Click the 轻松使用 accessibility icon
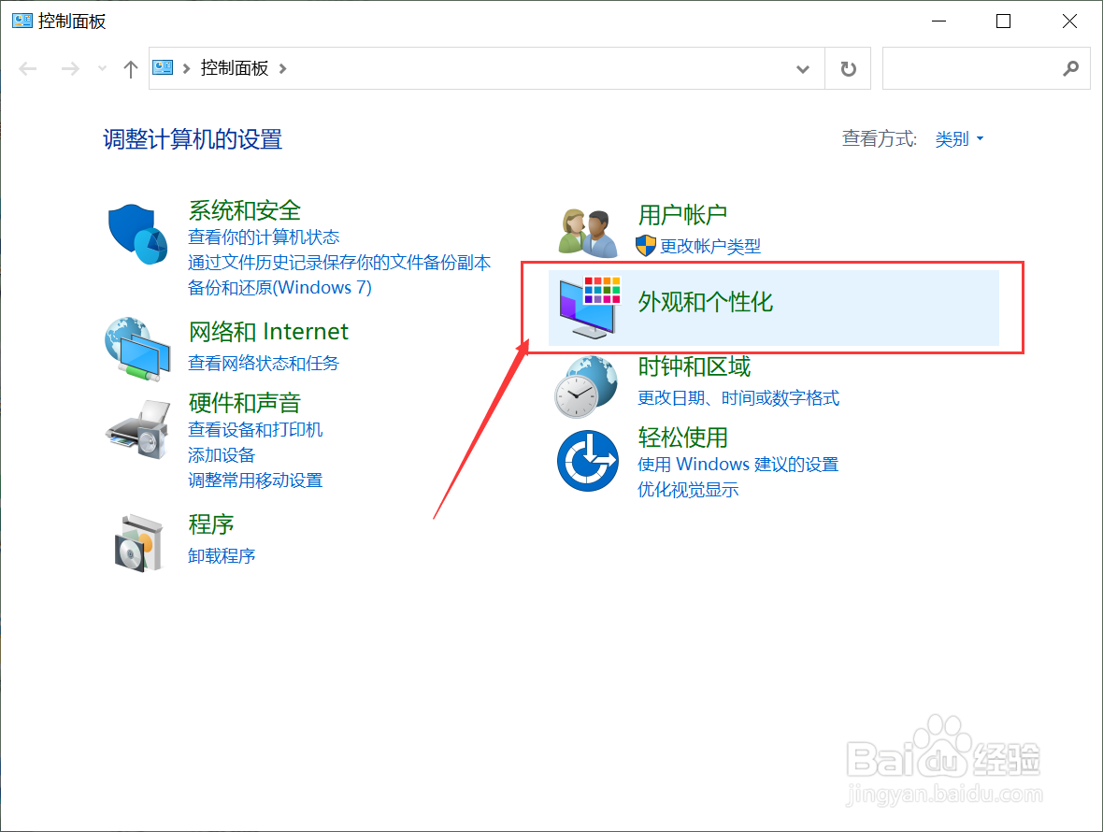 tap(587, 458)
